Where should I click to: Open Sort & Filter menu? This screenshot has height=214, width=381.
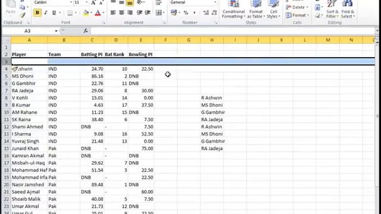pyautogui.click(x=332, y=10)
